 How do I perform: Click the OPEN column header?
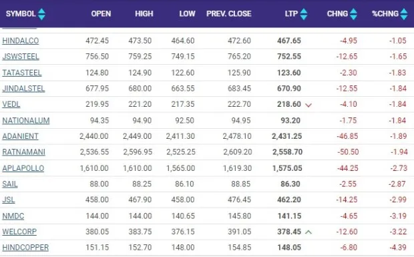[x=101, y=14]
